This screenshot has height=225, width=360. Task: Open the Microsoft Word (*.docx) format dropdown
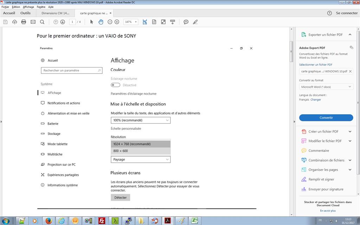326,87
